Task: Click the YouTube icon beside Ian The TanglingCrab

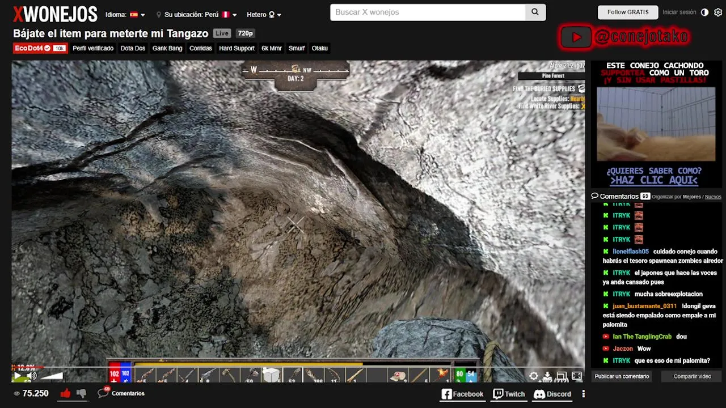Action: click(x=606, y=337)
